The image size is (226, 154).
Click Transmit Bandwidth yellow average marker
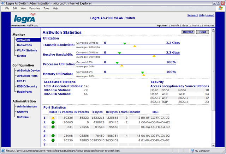pyautogui.click(x=135, y=46)
